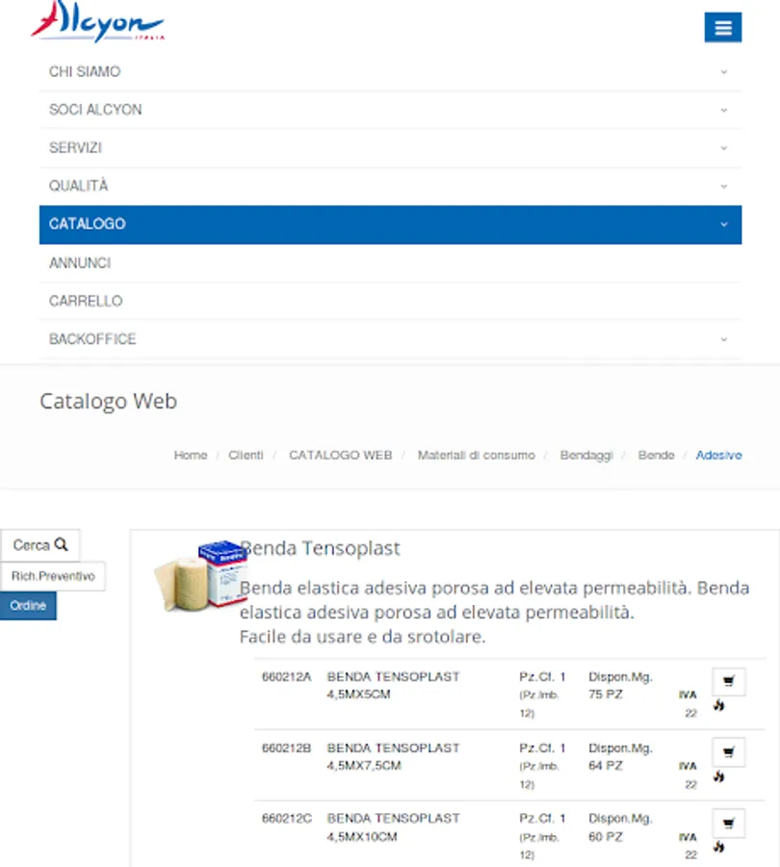Click the 75 PZ availability value
780x867 pixels.
[606, 695]
